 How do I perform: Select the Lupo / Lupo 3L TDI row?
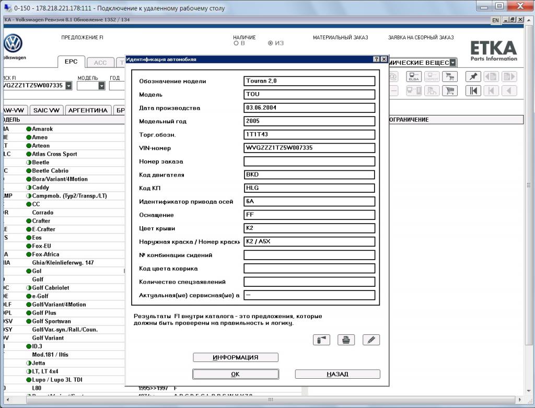[x=64, y=380]
